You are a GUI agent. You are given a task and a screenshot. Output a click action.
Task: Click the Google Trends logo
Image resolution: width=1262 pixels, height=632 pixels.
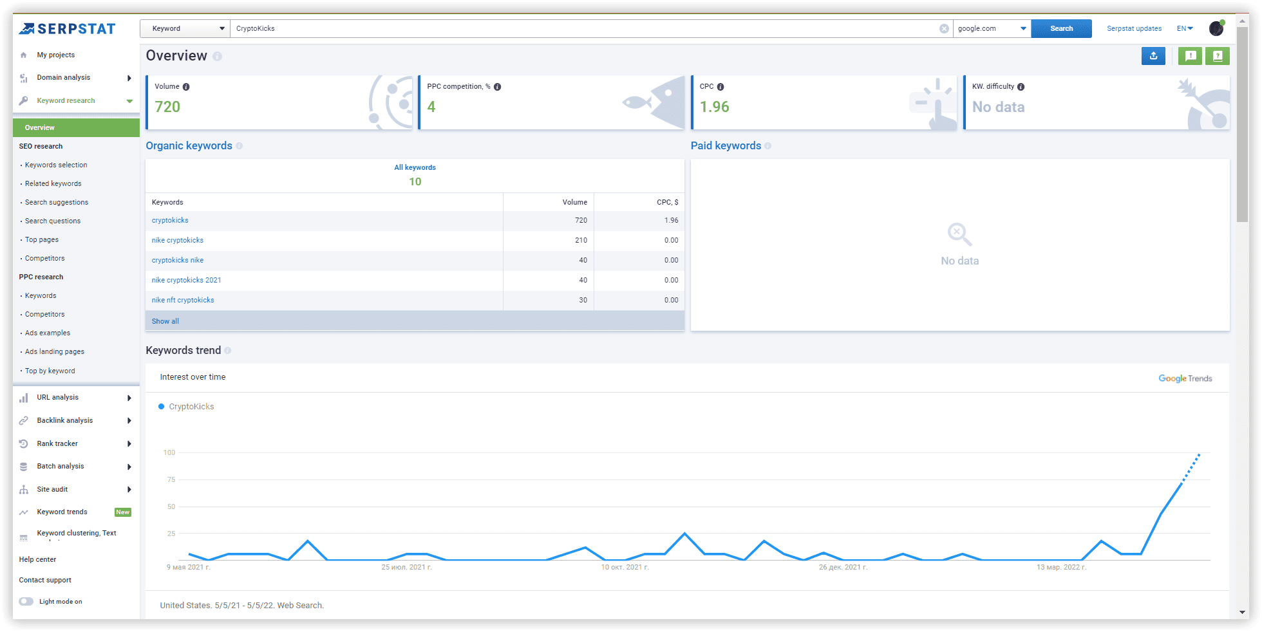click(x=1185, y=379)
